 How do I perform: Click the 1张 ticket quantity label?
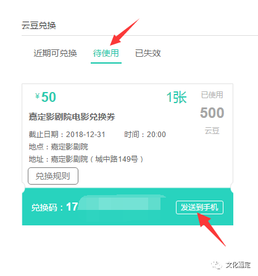(177, 97)
